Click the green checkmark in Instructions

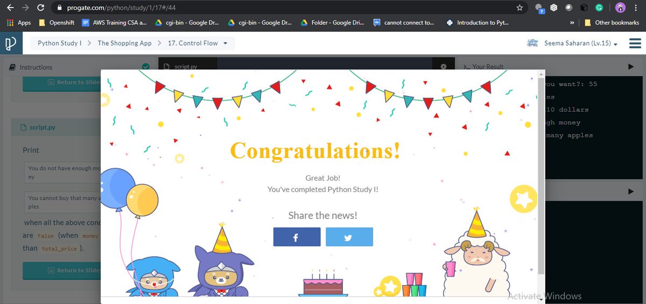pos(145,67)
